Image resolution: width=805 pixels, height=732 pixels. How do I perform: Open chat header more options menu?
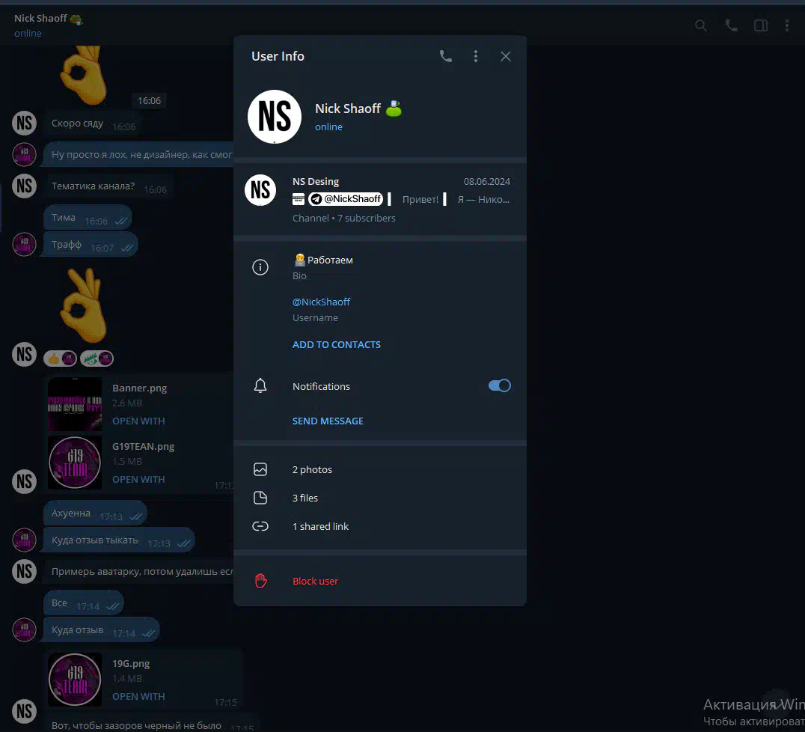point(786,25)
